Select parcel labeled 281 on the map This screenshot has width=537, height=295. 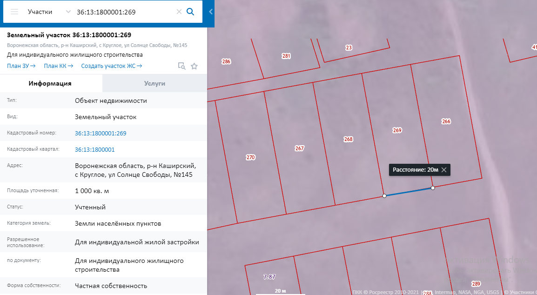click(286, 56)
